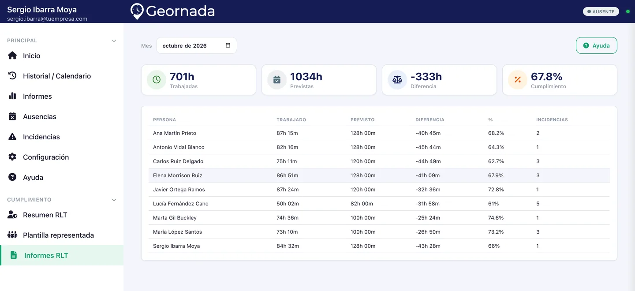Click the Incidencias warning triangle icon
The width and height of the screenshot is (635, 291).
click(x=12, y=137)
